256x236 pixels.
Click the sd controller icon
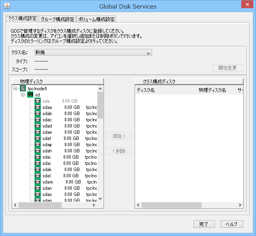point(30,94)
